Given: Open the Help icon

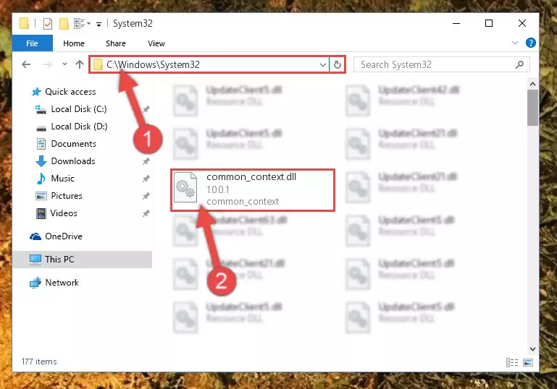Looking at the screenshot, I should click(531, 43).
